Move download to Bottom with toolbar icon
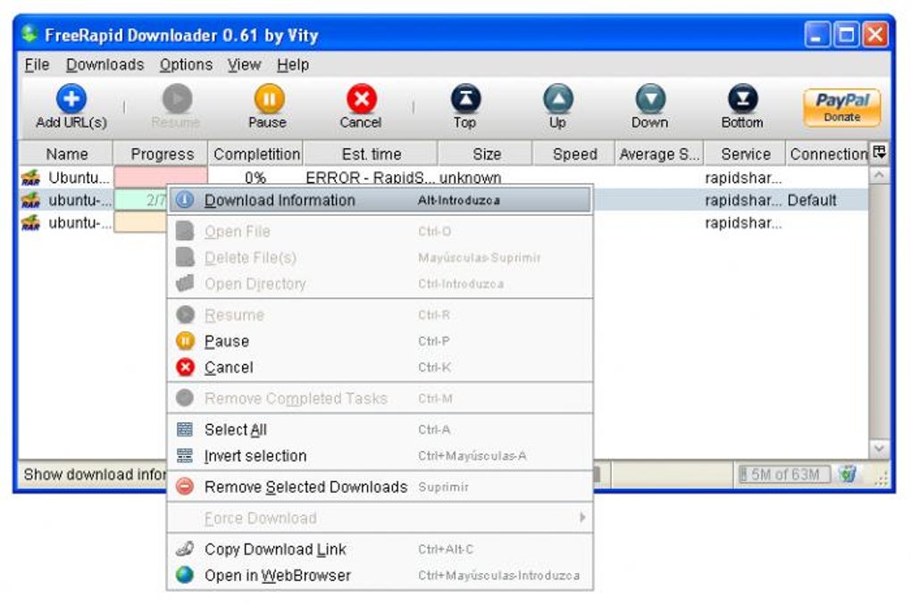 pos(742,99)
